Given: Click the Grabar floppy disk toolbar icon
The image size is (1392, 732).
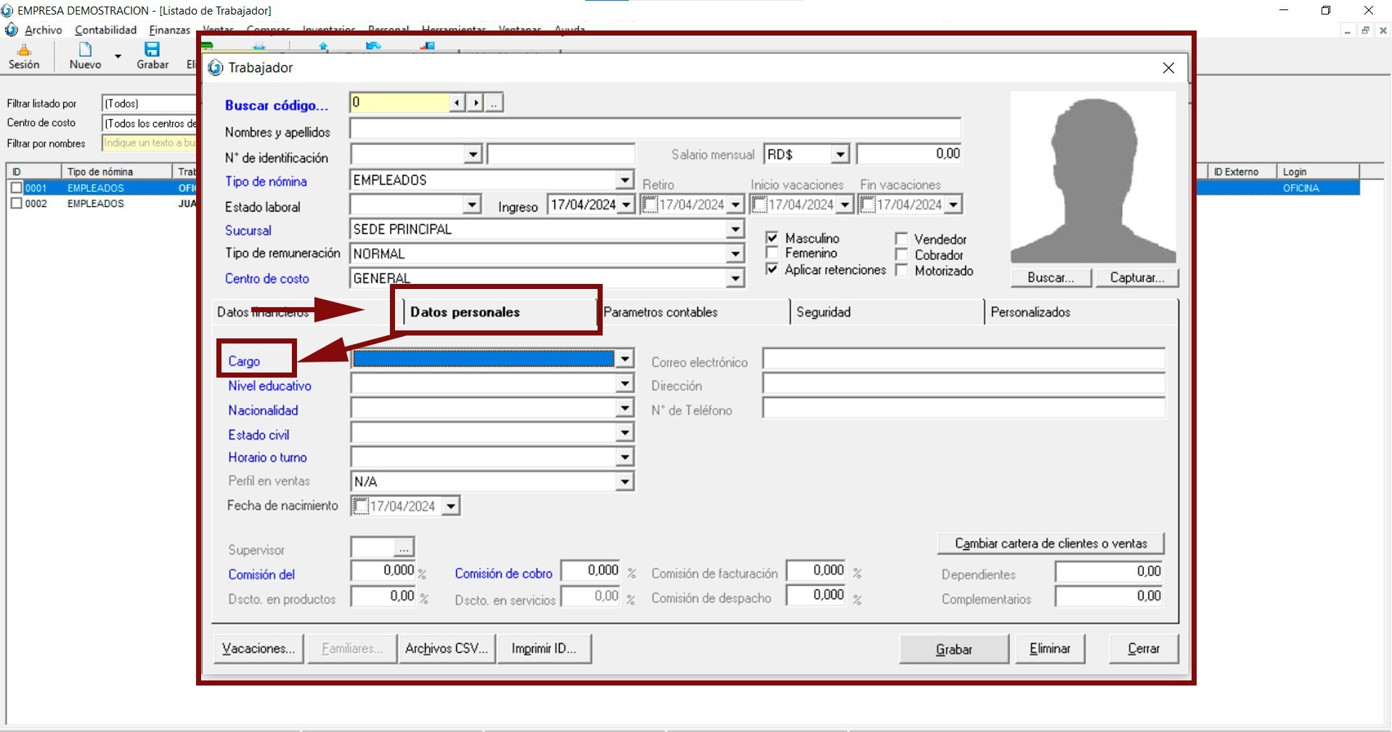Looking at the screenshot, I should point(152,49).
